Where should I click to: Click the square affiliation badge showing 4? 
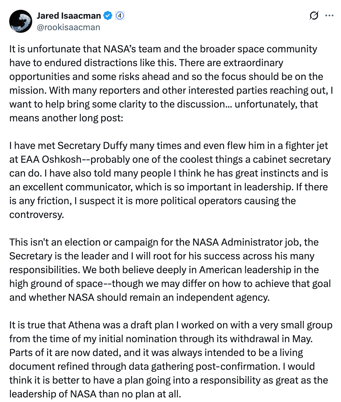(x=120, y=16)
